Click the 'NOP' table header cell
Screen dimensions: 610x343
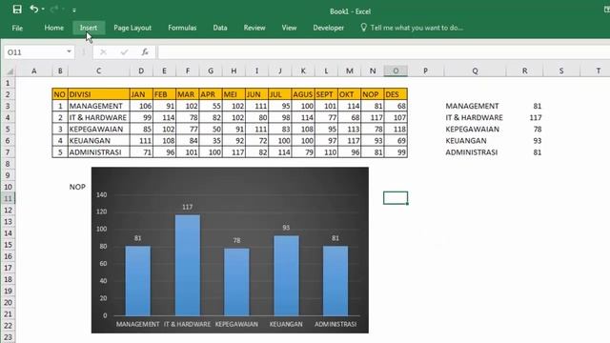pyautogui.click(x=373, y=94)
